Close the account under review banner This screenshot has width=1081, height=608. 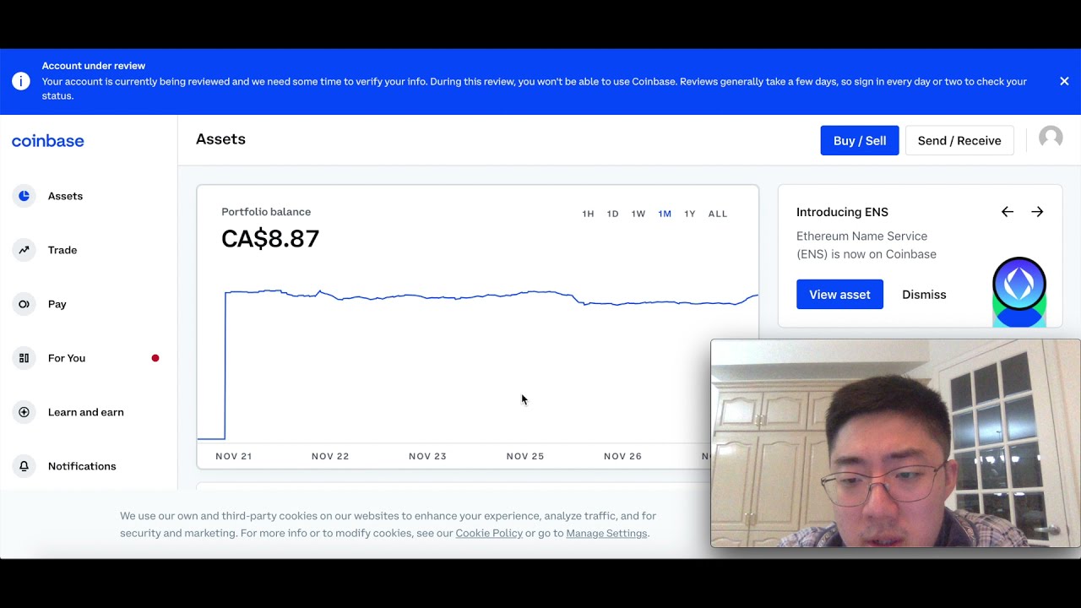[x=1064, y=81]
